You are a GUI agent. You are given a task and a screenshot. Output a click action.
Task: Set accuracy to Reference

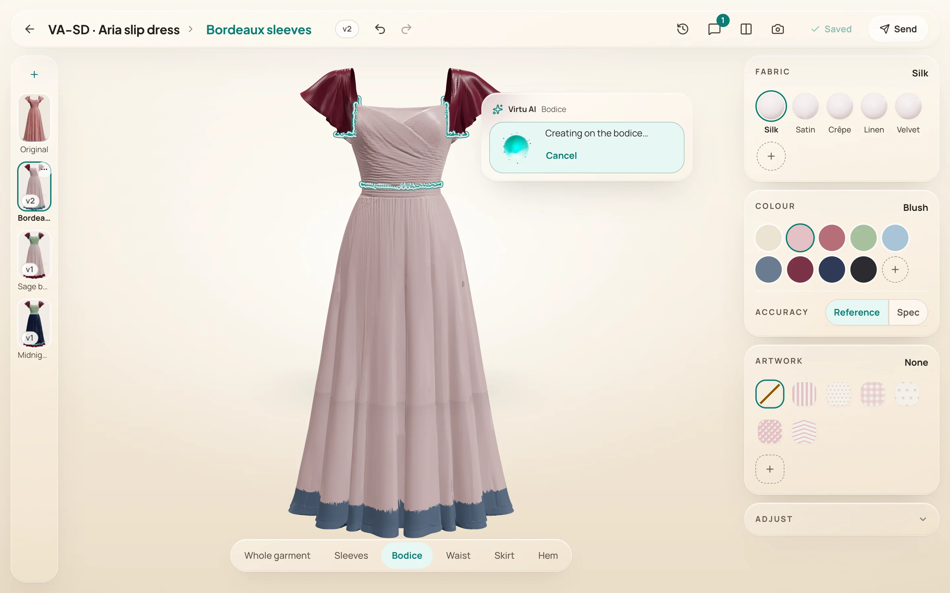(857, 312)
